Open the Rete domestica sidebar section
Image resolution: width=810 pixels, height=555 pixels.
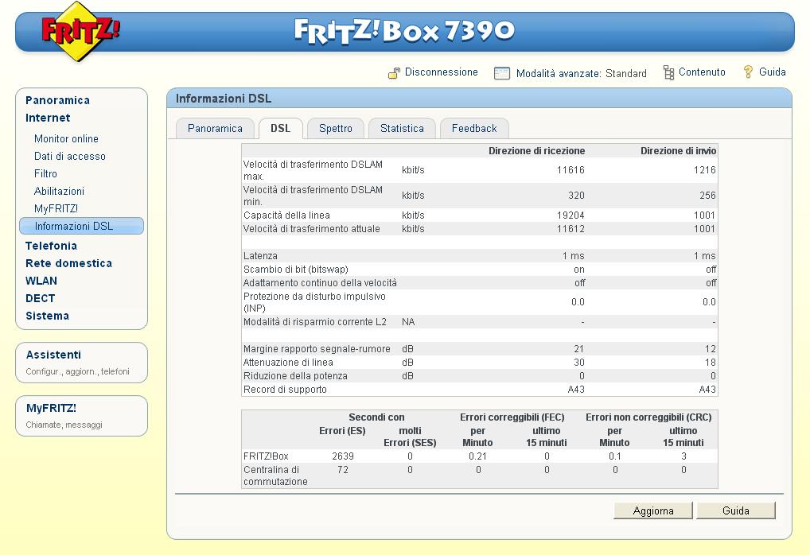68,263
